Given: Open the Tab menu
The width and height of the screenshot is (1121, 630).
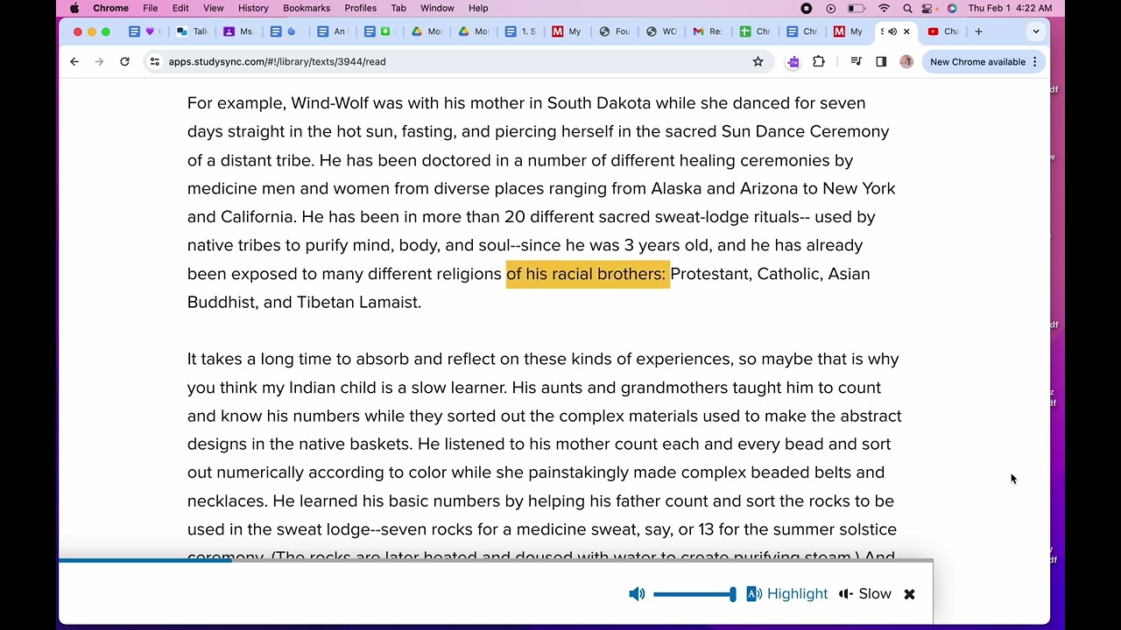Looking at the screenshot, I should (398, 8).
